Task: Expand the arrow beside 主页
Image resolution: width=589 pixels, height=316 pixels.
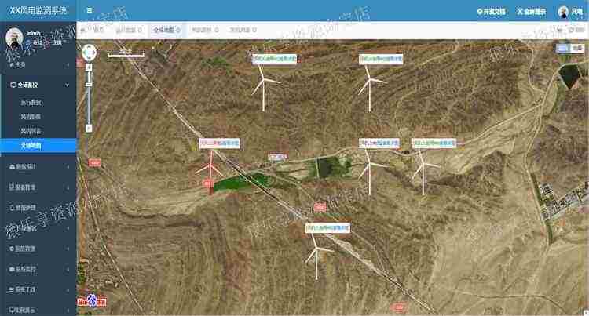Action: pos(68,65)
